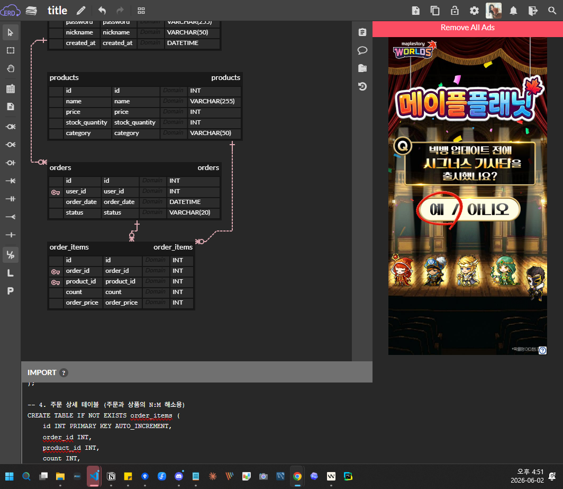
Task: Click the CREATE TABLE order_items line
Action: (x=104, y=416)
